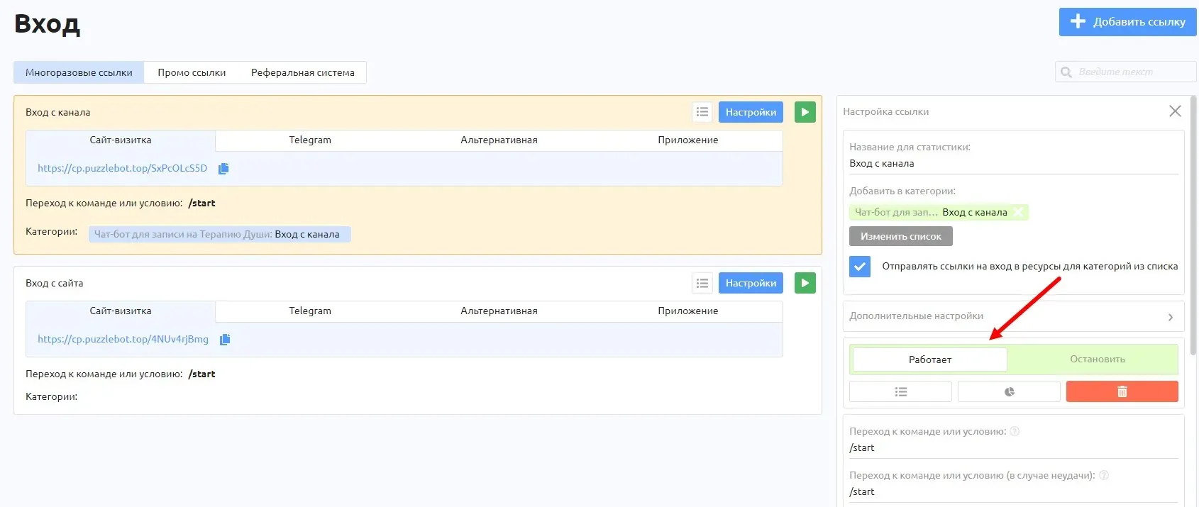
Task: Toggle Отправлять ссылки на вход в ресурсы checkbox
Action: coord(860,267)
